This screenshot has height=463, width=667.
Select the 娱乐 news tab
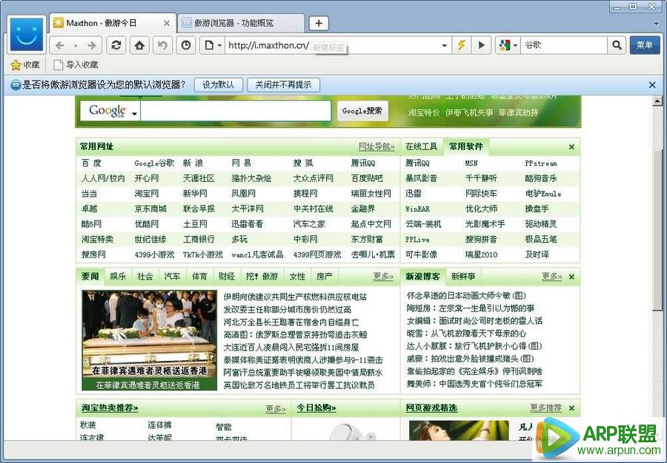(118, 277)
